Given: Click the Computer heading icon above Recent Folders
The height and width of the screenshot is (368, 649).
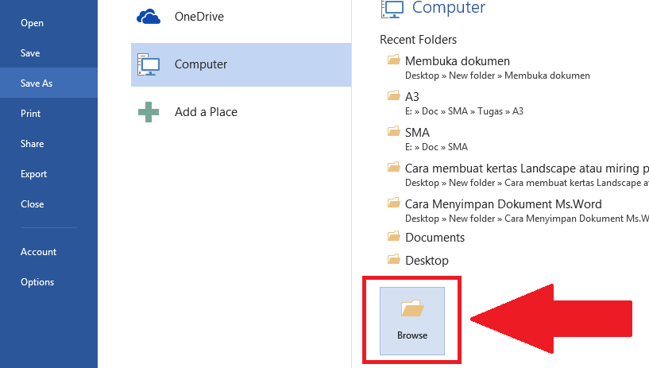Looking at the screenshot, I should [x=392, y=9].
